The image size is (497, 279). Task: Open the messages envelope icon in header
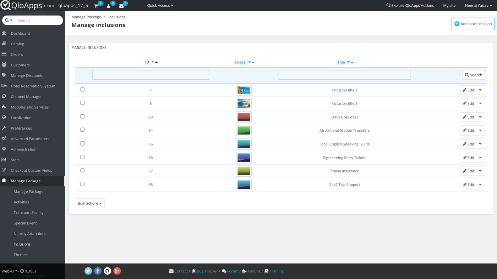(121, 6)
